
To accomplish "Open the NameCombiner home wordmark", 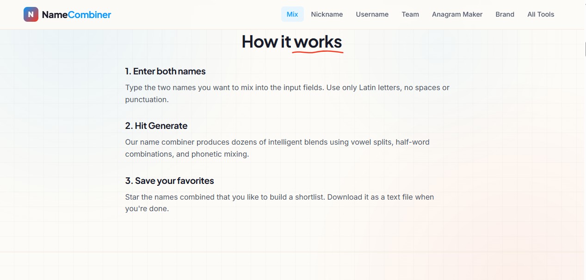I will (x=76, y=15).
